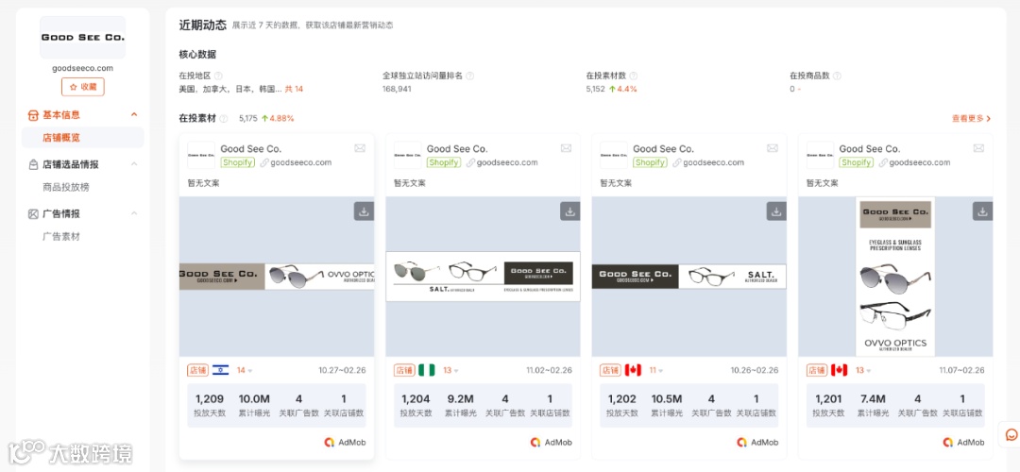1020x472 pixels.
Task: Click mail icon on first ad card
Action: [360, 148]
